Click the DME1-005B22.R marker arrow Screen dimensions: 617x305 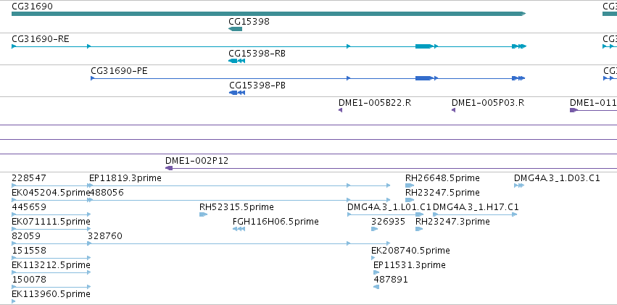(340, 110)
